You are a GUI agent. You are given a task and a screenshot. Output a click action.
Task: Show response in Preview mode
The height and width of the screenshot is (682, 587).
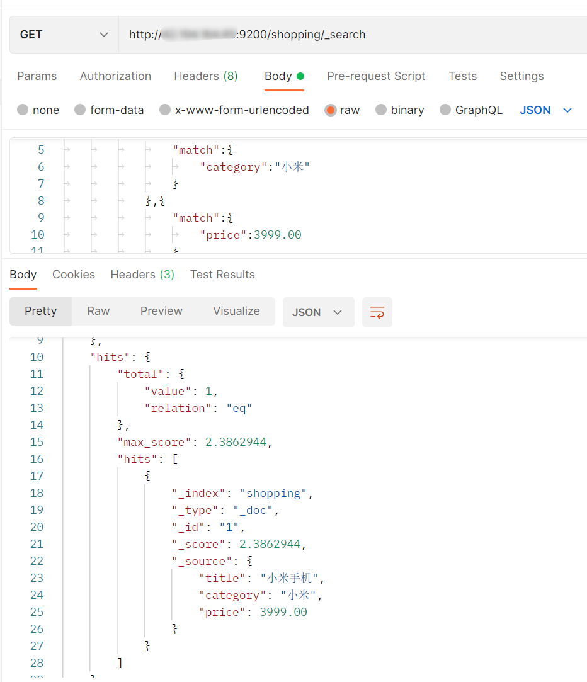[161, 311]
